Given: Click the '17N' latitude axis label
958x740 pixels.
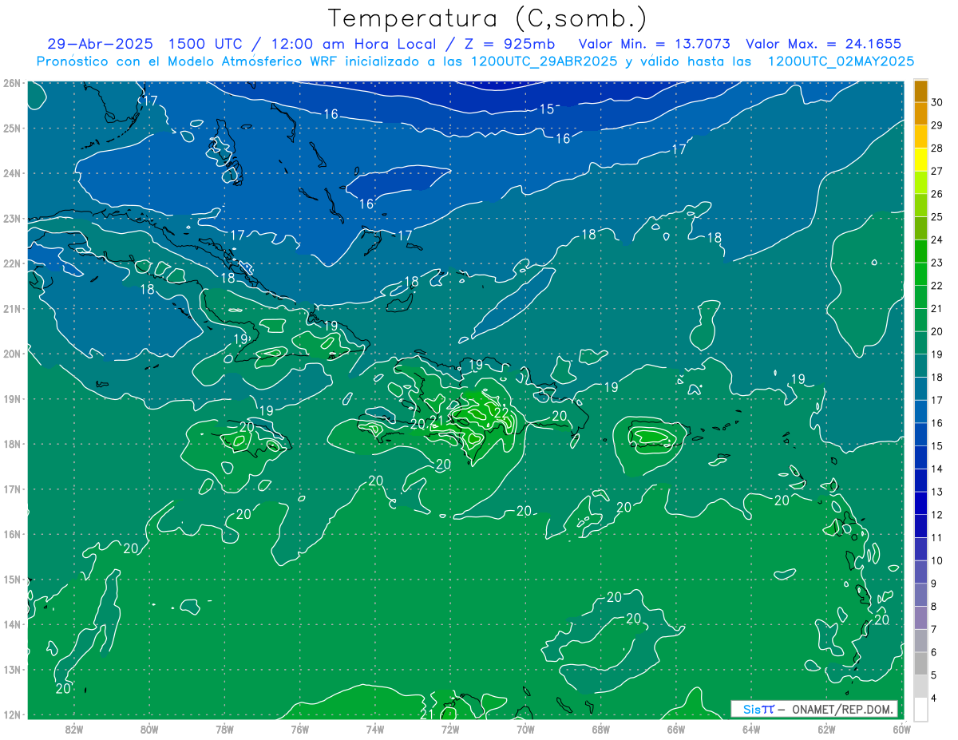Looking at the screenshot, I should click(12, 489).
